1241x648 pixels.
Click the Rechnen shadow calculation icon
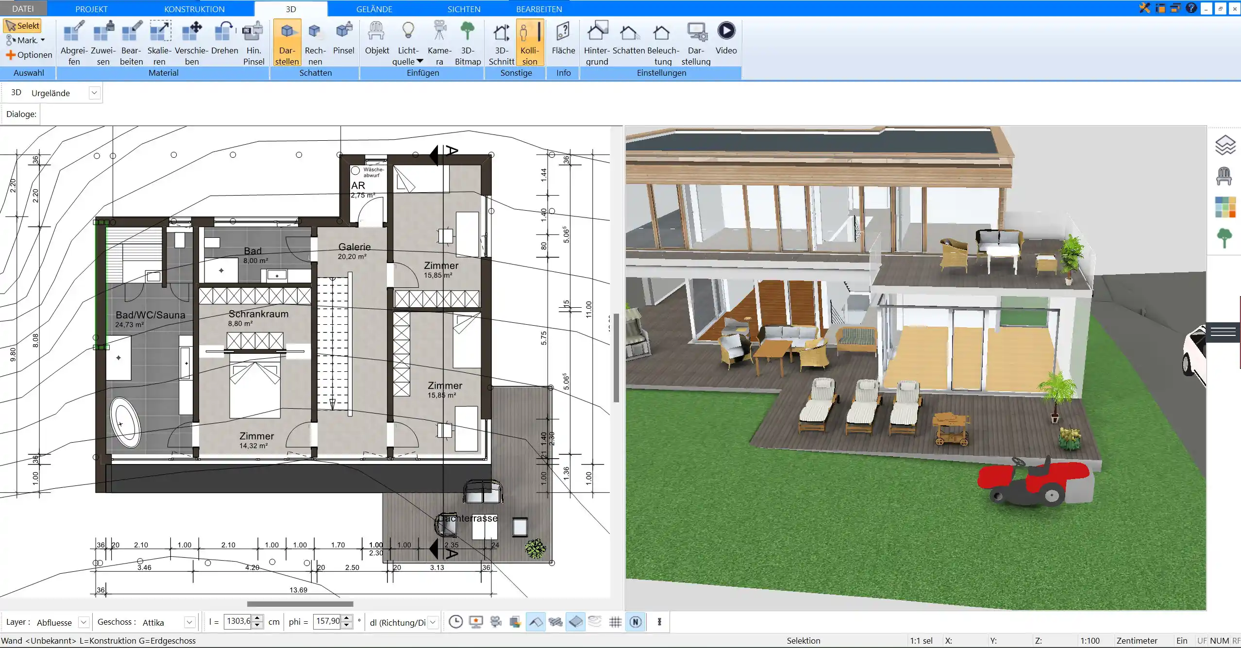coord(315,43)
